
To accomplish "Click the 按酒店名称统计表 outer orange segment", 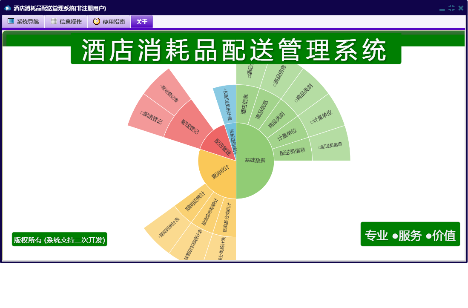I will [192, 244].
